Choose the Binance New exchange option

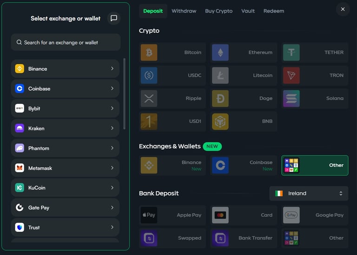(172, 165)
